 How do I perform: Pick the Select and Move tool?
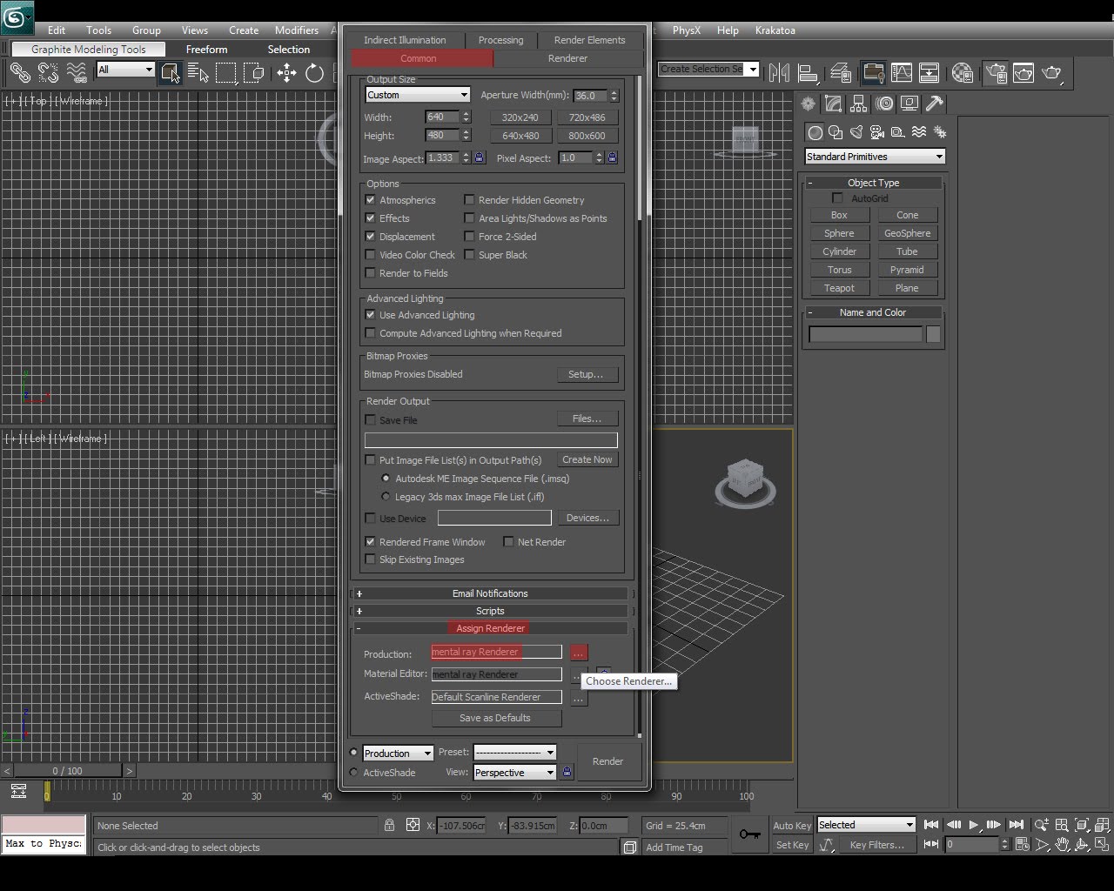pyautogui.click(x=286, y=73)
